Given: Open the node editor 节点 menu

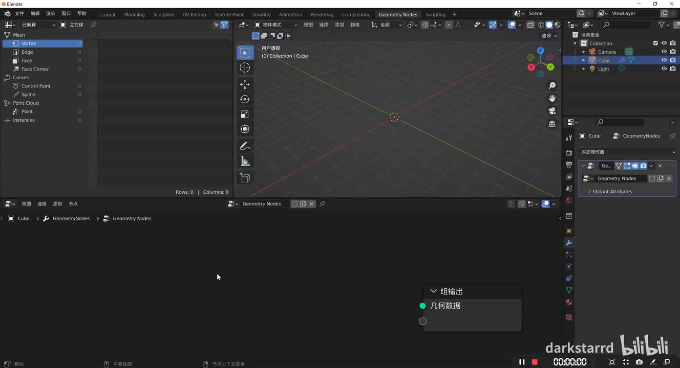Looking at the screenshot, I should pos(73,204).
